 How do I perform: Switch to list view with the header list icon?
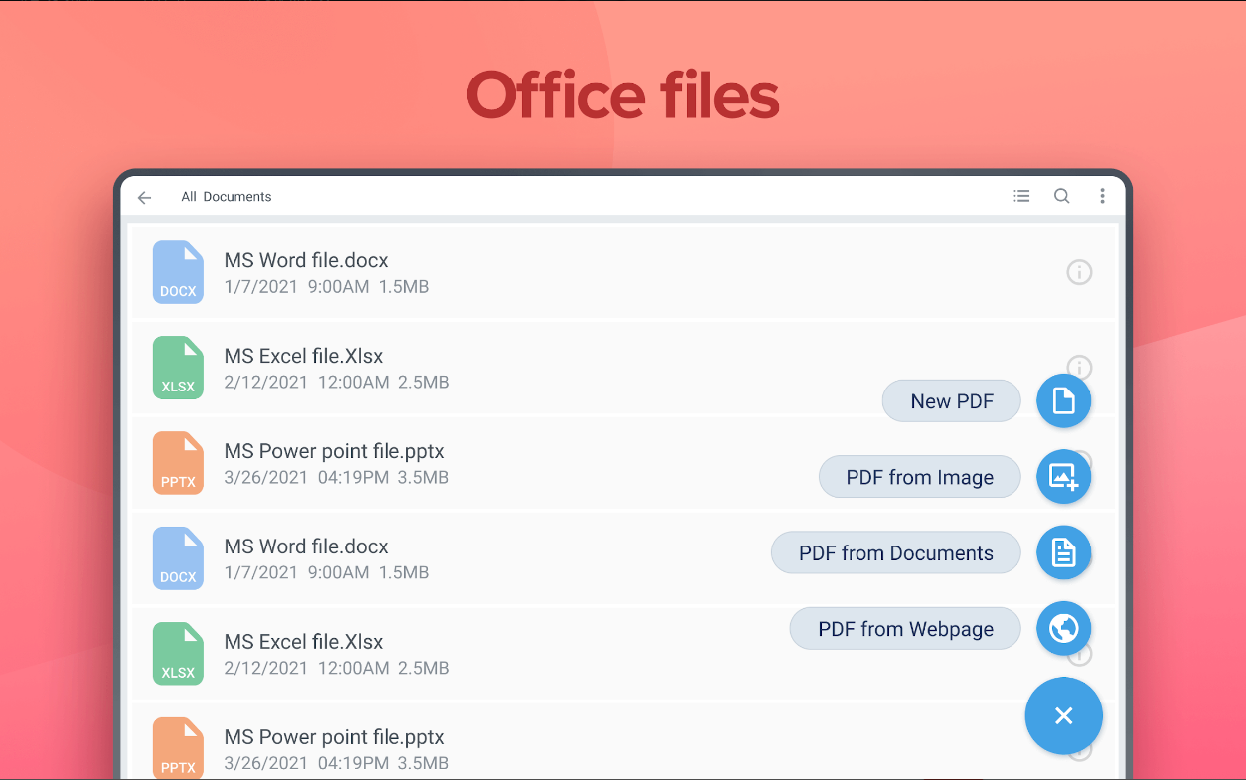coord(1021,196)
